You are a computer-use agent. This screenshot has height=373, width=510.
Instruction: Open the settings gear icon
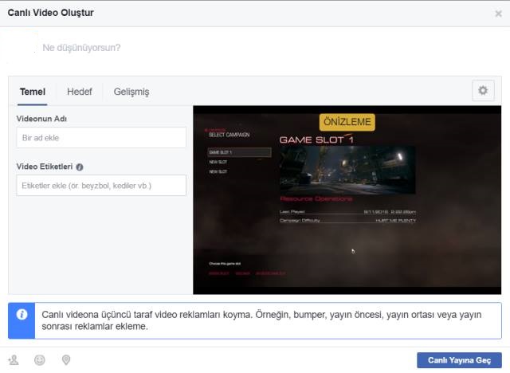pos(483,90)
